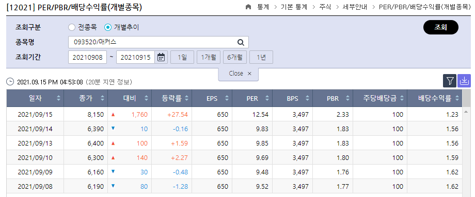Click the date cell 2021/09/09

(x=35, y=172)
